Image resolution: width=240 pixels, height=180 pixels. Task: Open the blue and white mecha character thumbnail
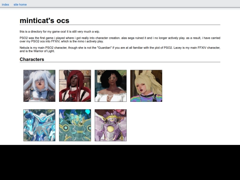point(40,125)
